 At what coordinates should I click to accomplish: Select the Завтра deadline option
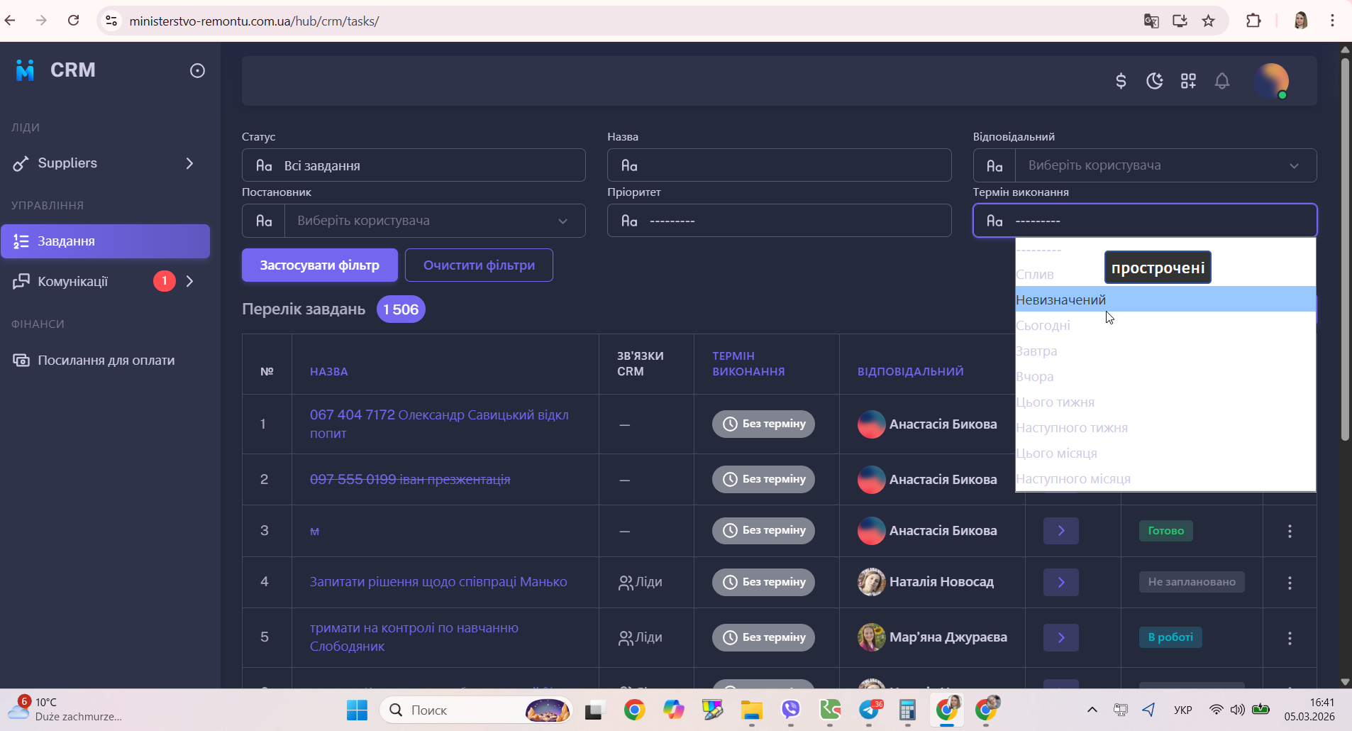(x=1165, y=351)
